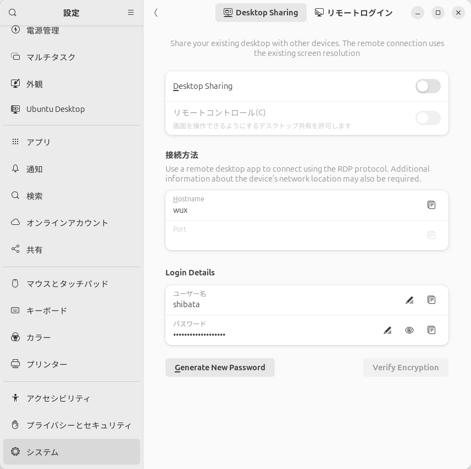Copy the username with the copy icon
This screenshot has width=471, height=469.
[x=431, y=300]
